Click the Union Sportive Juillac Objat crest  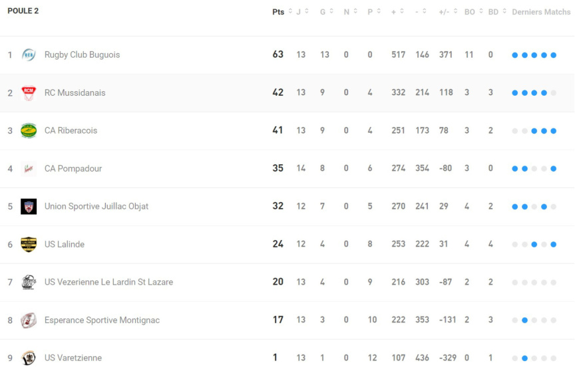point(29,207)
